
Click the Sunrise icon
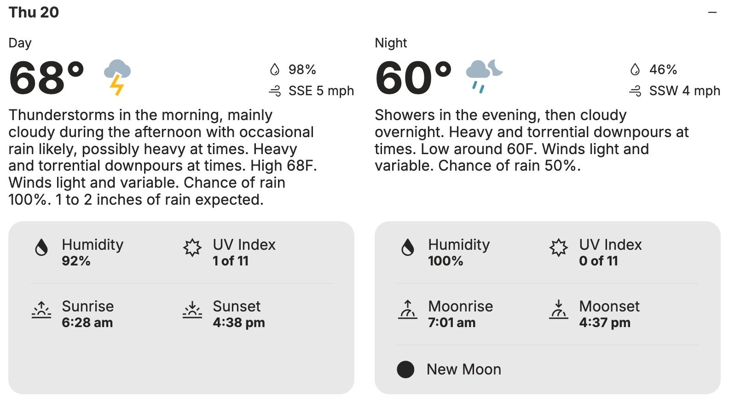41,310
